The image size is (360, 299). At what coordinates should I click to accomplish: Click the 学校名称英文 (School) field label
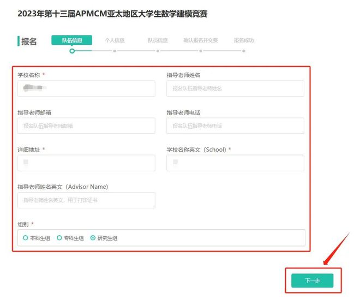(196, 149)
